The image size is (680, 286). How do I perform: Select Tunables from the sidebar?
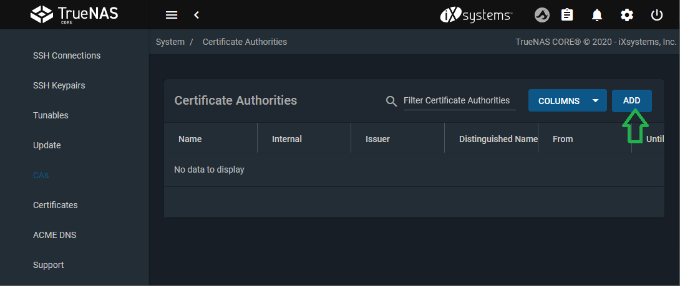pyautogui.click(x=51, y=115)
